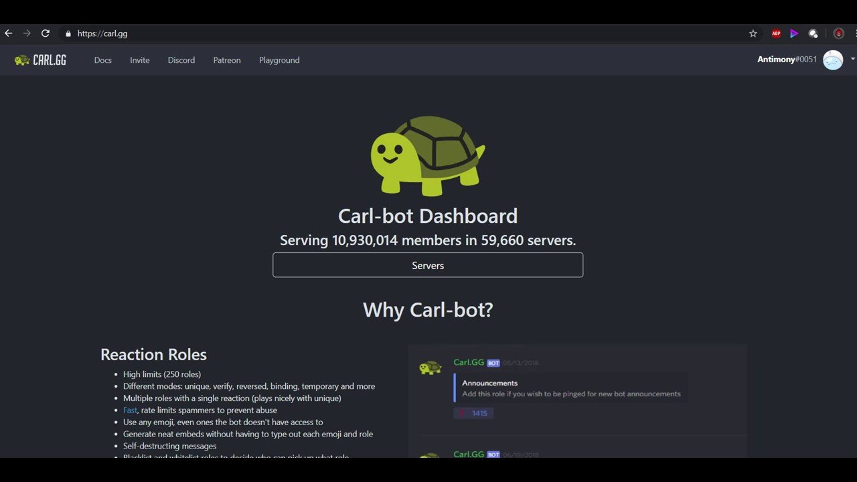
Task: Open the purple play-triangle extension
Action: click(794, 33)
